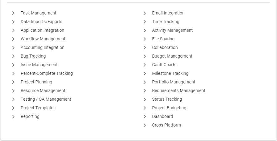The image size is (277, 141).
Task: Select the Resource Management feature
Action: (43, 91)
